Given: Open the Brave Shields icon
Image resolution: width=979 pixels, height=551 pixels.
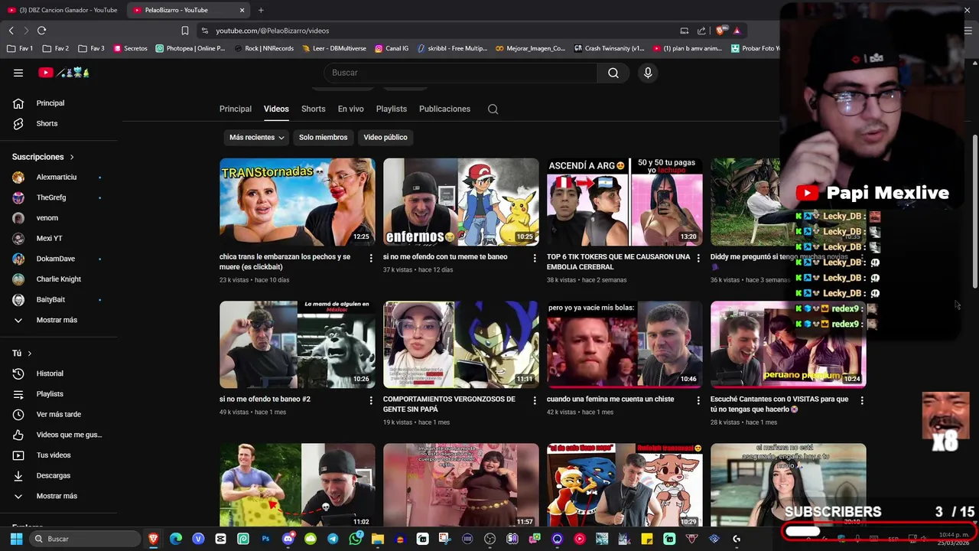Looking at the screenshot, I should pyautogui.click(x=720, y=31).
